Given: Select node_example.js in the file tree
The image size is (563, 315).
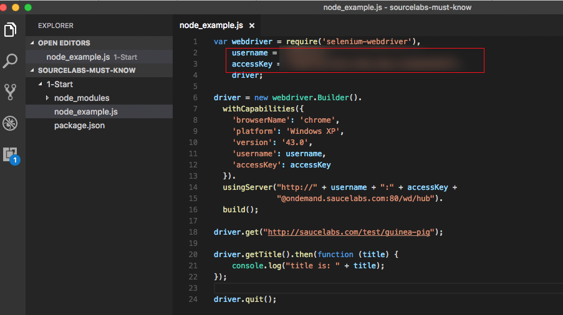Looking at the screenshot, I should tap(99, 111).
